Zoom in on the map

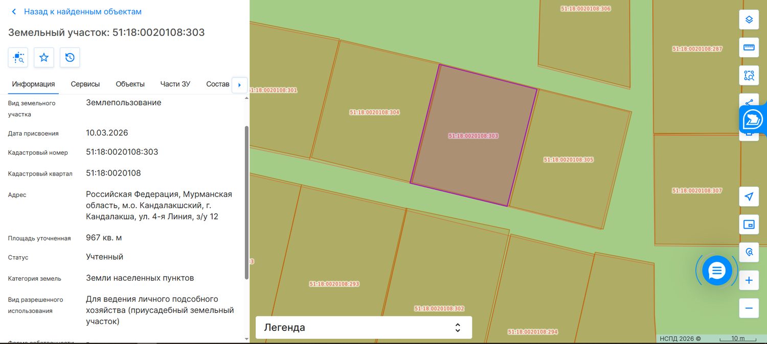point(749,280)
